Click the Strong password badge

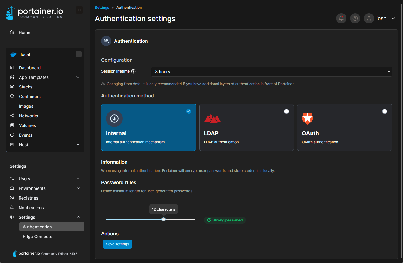coord(225,220)
